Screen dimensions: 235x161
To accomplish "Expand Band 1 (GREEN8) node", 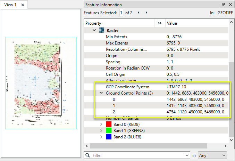I will pos(101,131).
